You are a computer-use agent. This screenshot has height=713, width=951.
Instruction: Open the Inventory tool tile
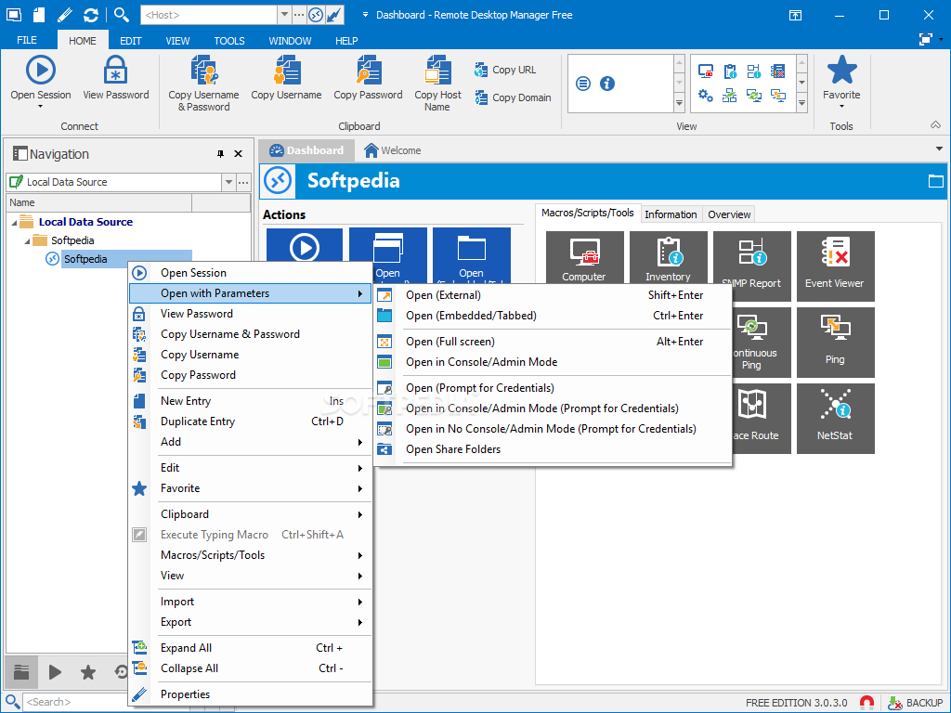point(668,258)
